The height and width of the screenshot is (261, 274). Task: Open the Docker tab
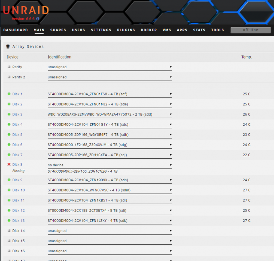pyautogui.click(x=149, y=30)
